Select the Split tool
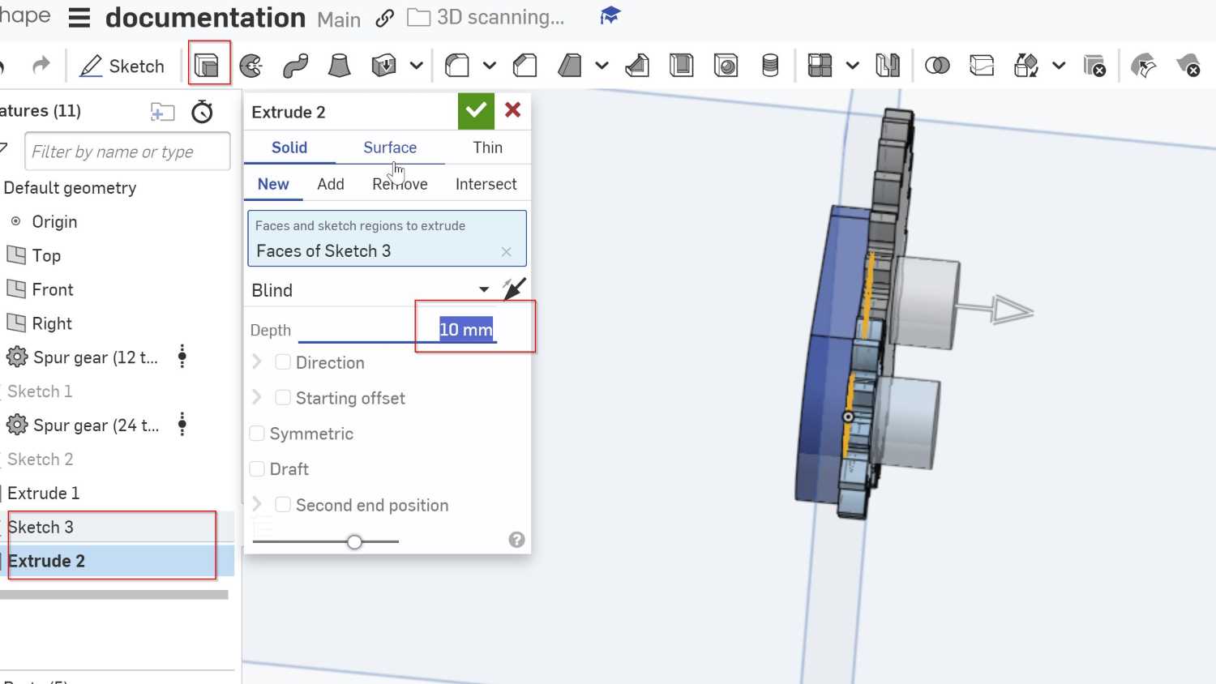The height and width of the screenshot is (684, 1216). 982,65
